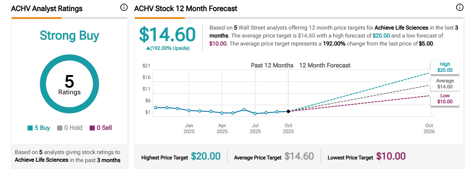This screenshot has height=169, width=467.
Task: Click the Past 12 Months chart label
Action: tap(272, 65)
